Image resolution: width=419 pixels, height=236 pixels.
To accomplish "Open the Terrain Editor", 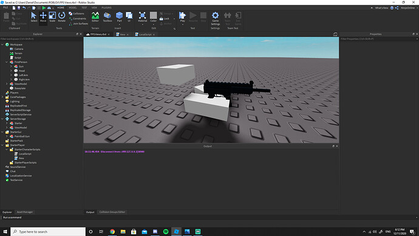I will (x=95, y=17).
